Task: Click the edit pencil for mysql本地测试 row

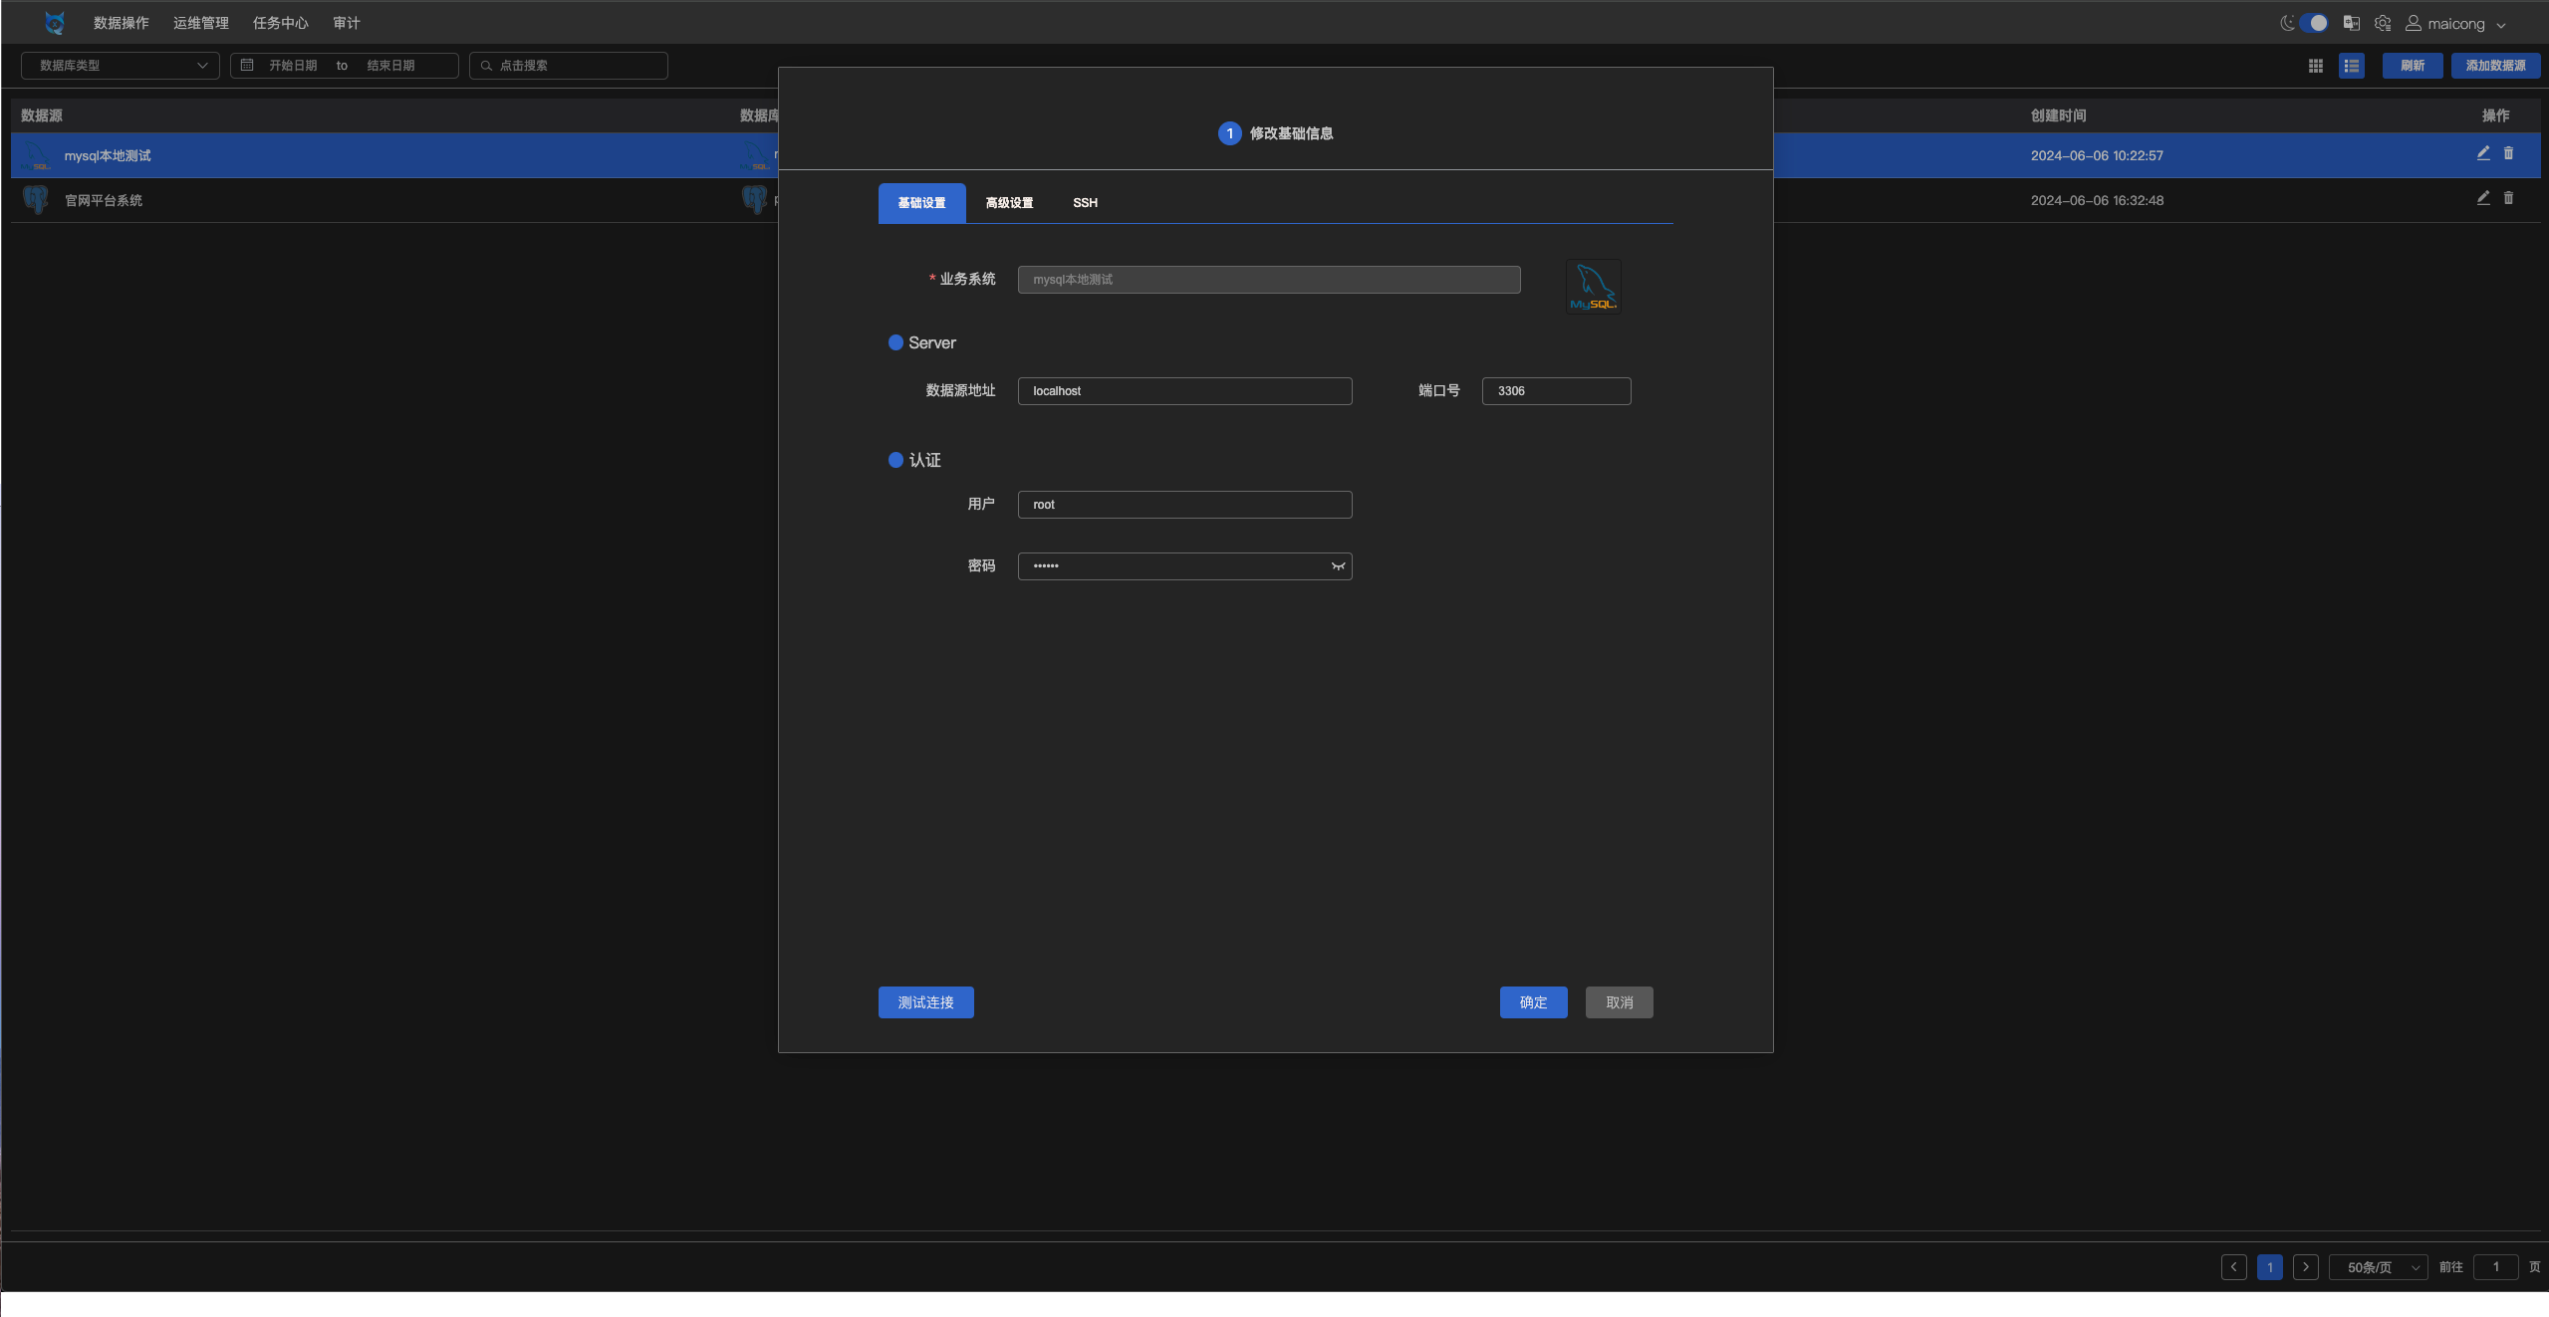Action: (2483, 153)
